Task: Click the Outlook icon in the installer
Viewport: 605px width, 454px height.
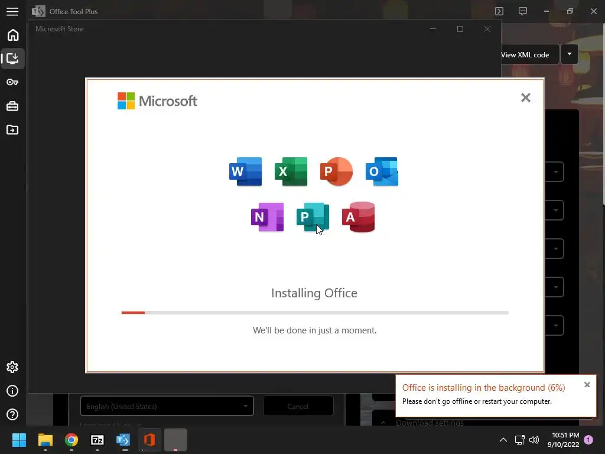Action: (382, 171)
